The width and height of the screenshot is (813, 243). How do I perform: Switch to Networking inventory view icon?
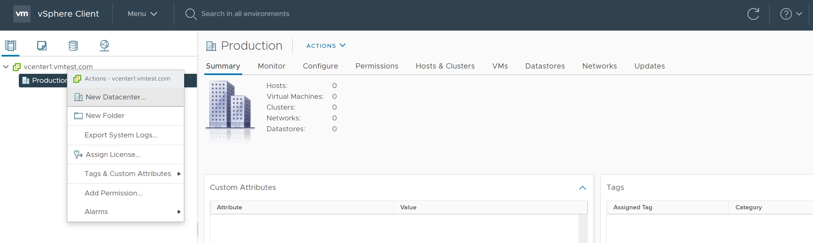104,46
